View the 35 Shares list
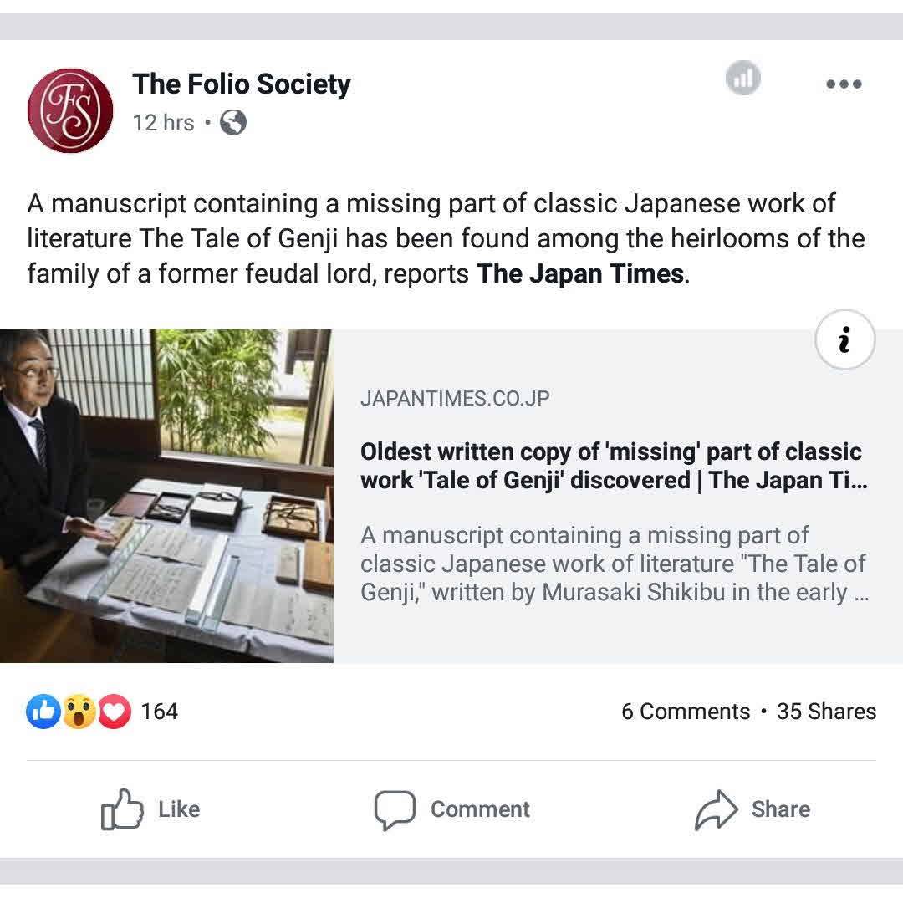 [x=826, y=712]
